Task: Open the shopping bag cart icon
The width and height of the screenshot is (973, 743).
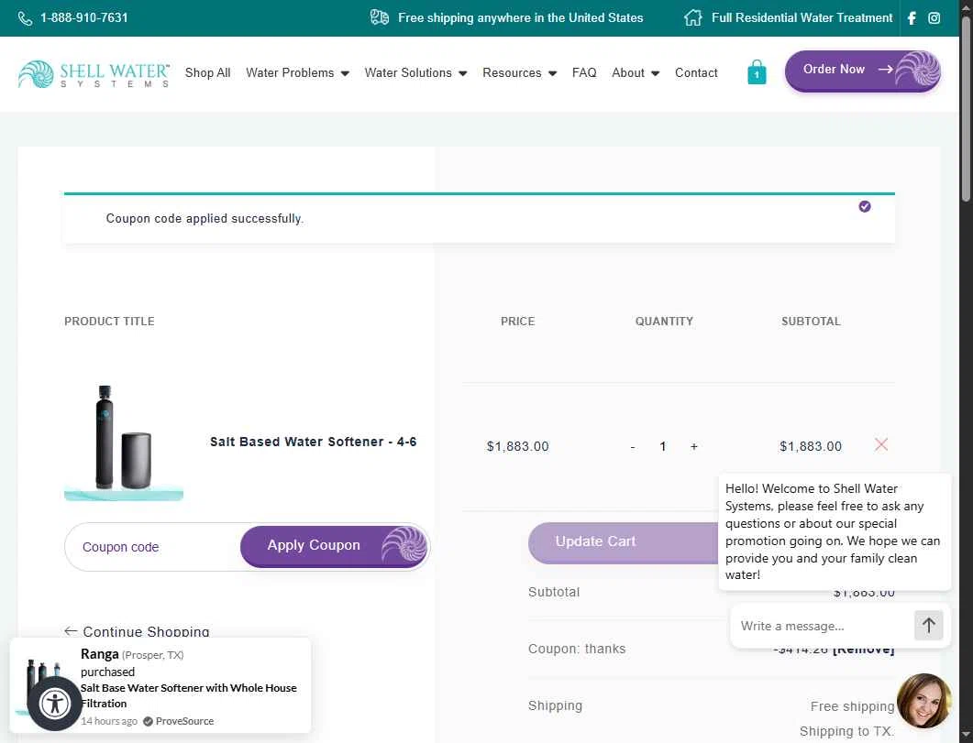Action: [x=757, y=71]
